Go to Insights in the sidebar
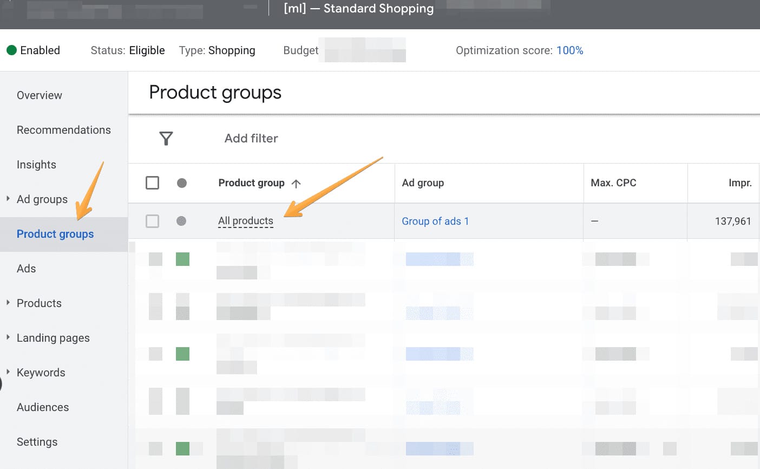 point(36,165)
